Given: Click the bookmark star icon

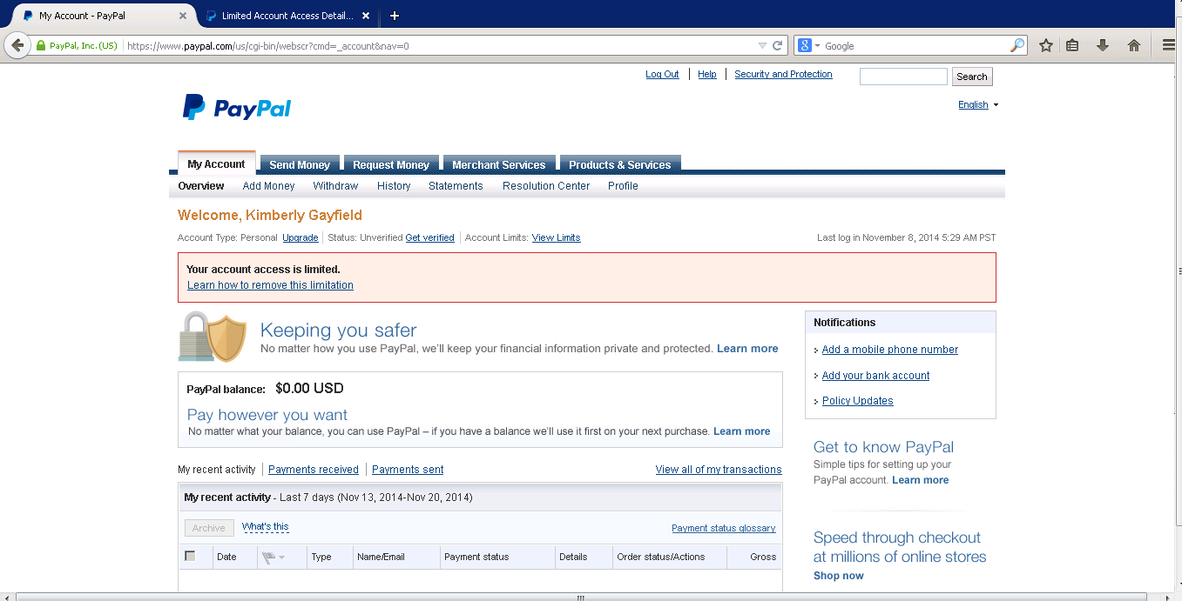Looking at the screenshot, I should click(1046, 45).
